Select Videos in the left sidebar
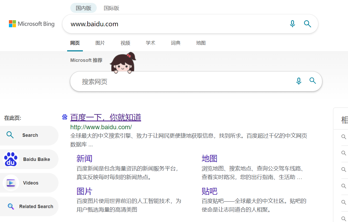The height and width of the screenshot is (222, 348). 29,183
